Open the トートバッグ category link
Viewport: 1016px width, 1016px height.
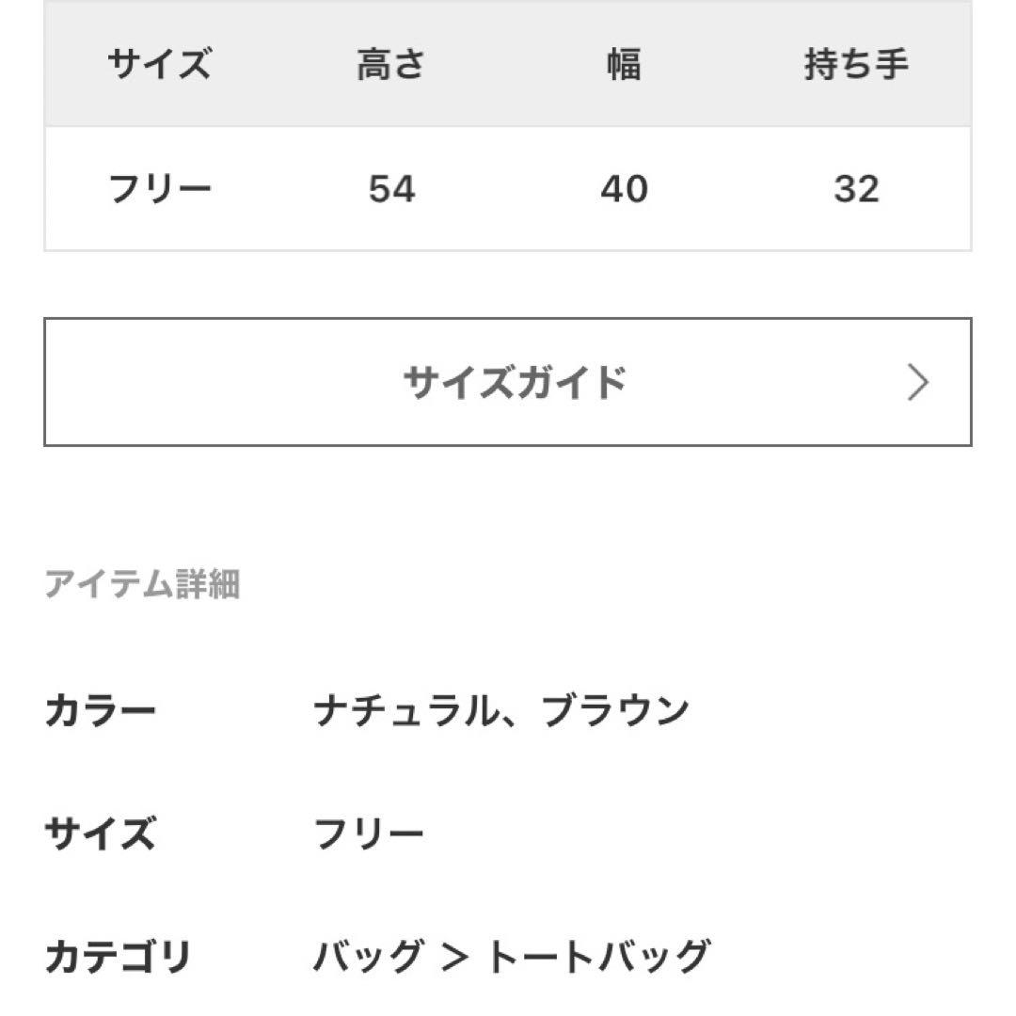(x=597, y=957)
